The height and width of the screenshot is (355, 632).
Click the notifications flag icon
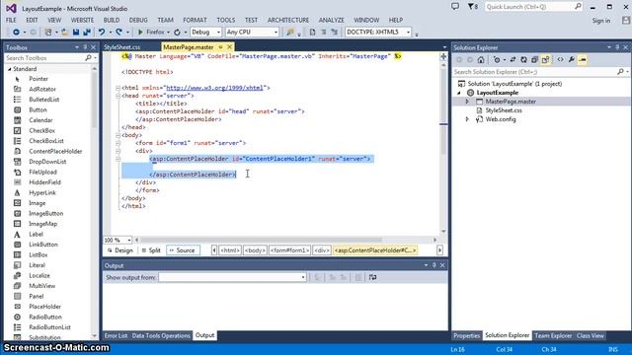click(473, 7)
